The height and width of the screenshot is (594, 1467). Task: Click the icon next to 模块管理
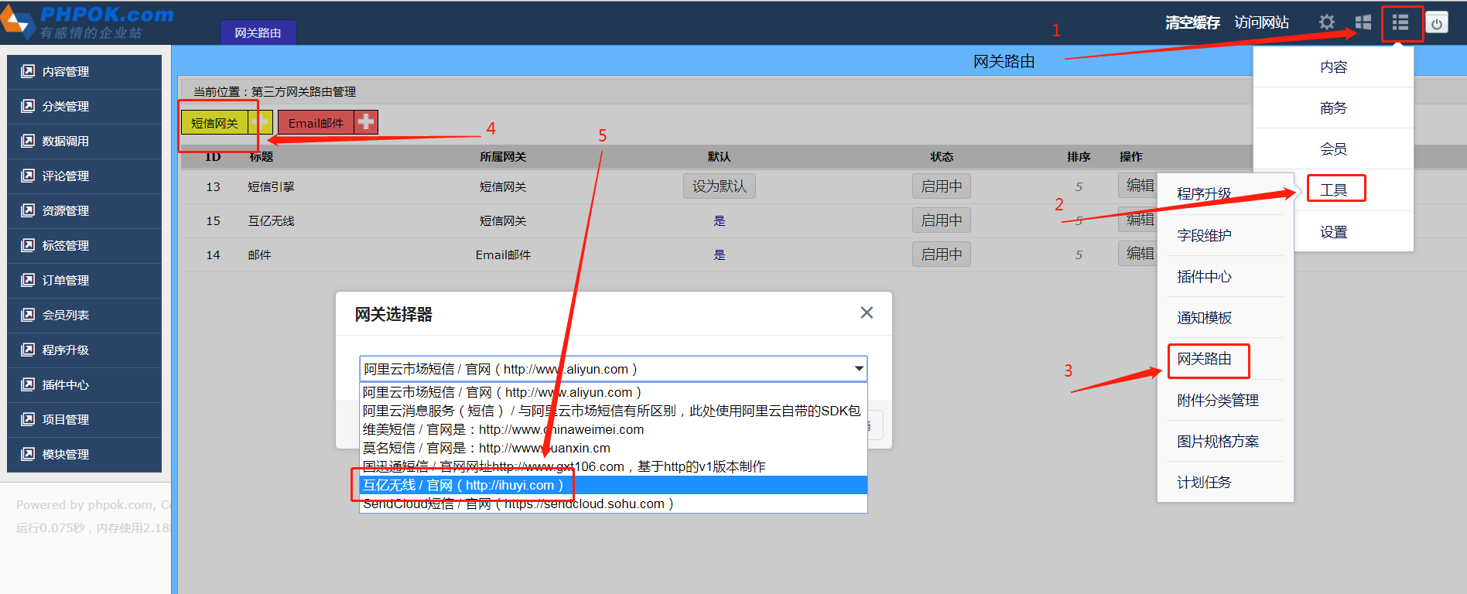pos(28,454)
